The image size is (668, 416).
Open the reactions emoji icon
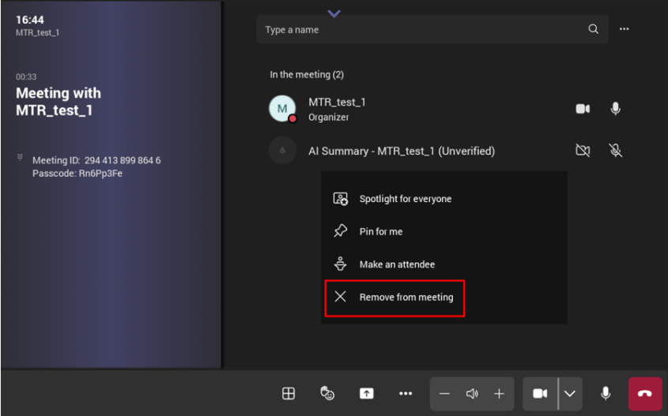[327, 393]
